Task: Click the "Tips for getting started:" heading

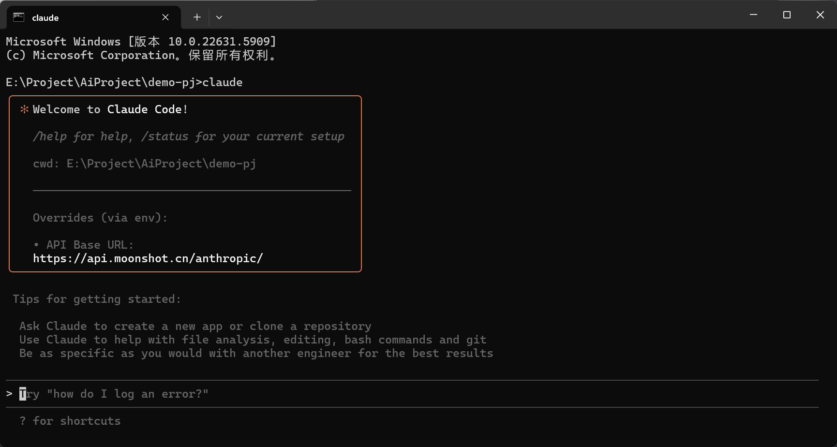Action: 97,299
